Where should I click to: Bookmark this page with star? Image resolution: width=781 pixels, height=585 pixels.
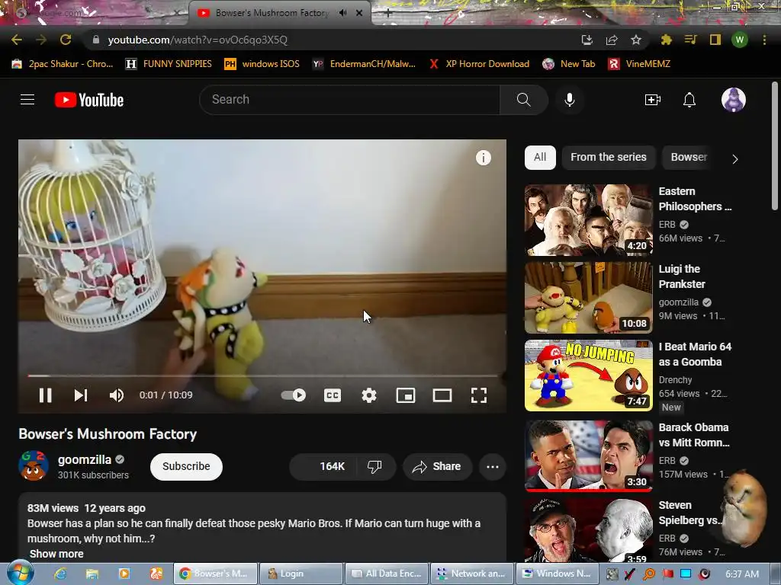pyautogui.click(x=636, y=40)
